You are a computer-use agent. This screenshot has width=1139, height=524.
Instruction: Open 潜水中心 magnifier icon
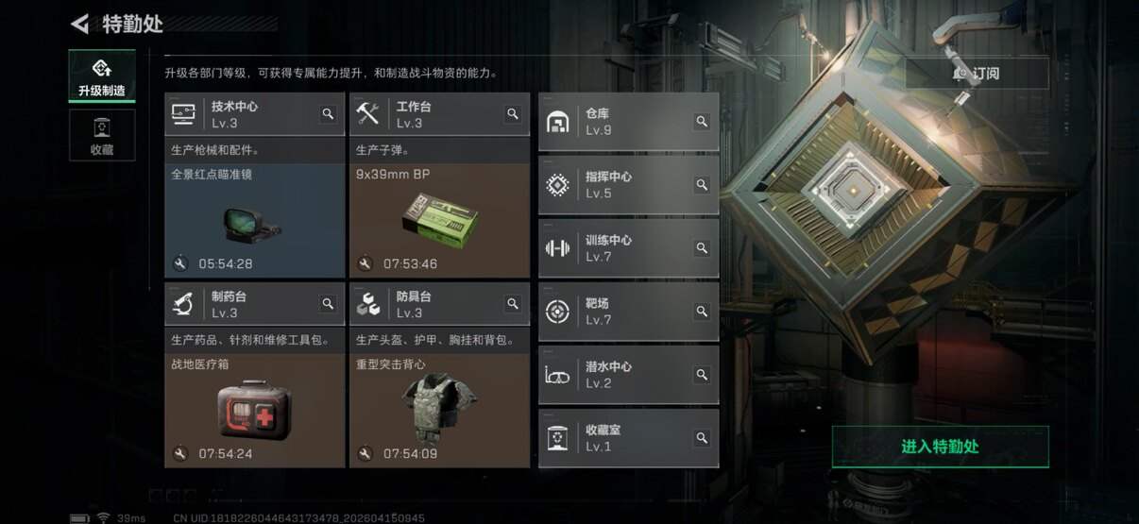[x=702, y=374]
